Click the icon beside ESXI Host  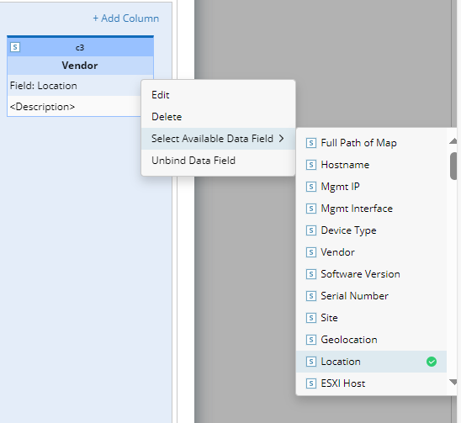coord(311,383)
